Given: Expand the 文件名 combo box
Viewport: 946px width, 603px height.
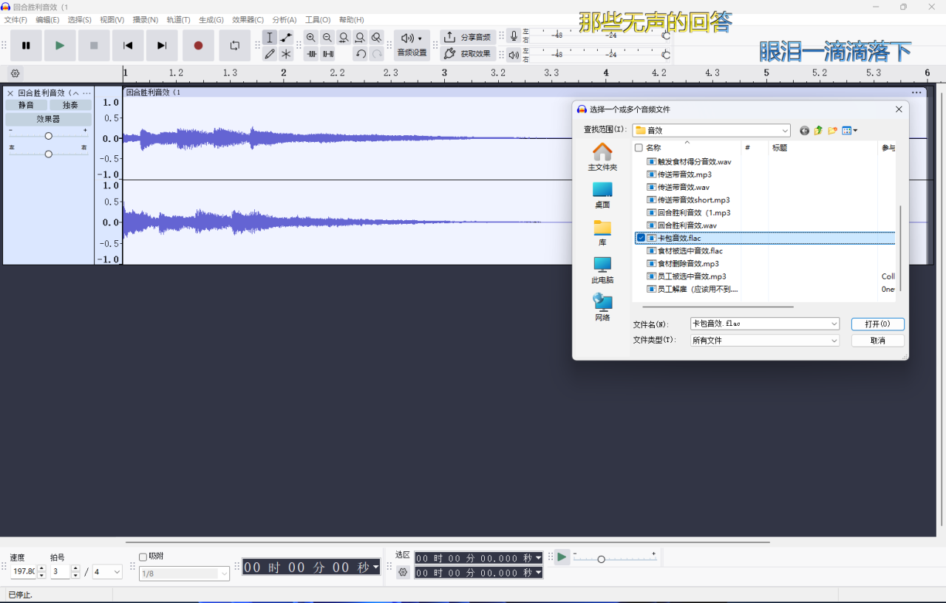Looking at the screenshot, I should click(x=834, y=324).
